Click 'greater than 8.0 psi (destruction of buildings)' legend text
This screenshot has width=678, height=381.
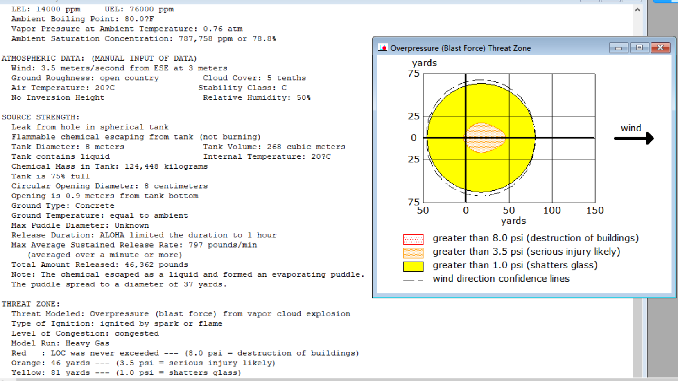pyautogui.click(x=536, y=238)
